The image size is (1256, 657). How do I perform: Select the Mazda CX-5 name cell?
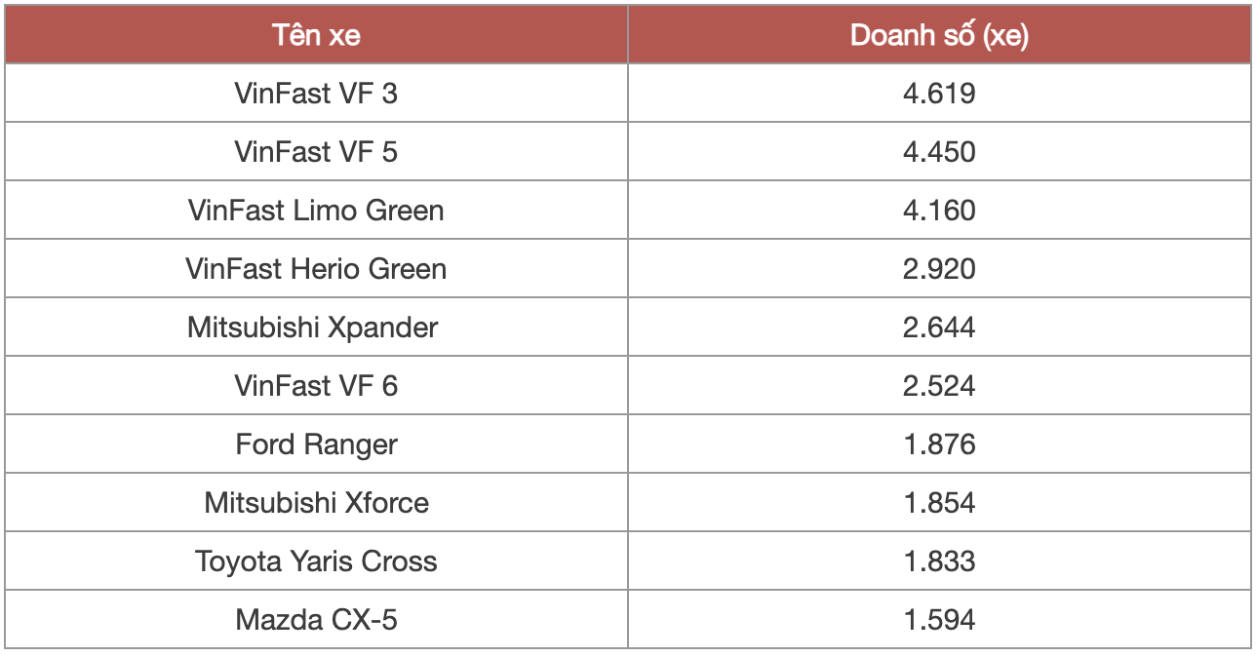pyautogui.click(x=317, y=620)
